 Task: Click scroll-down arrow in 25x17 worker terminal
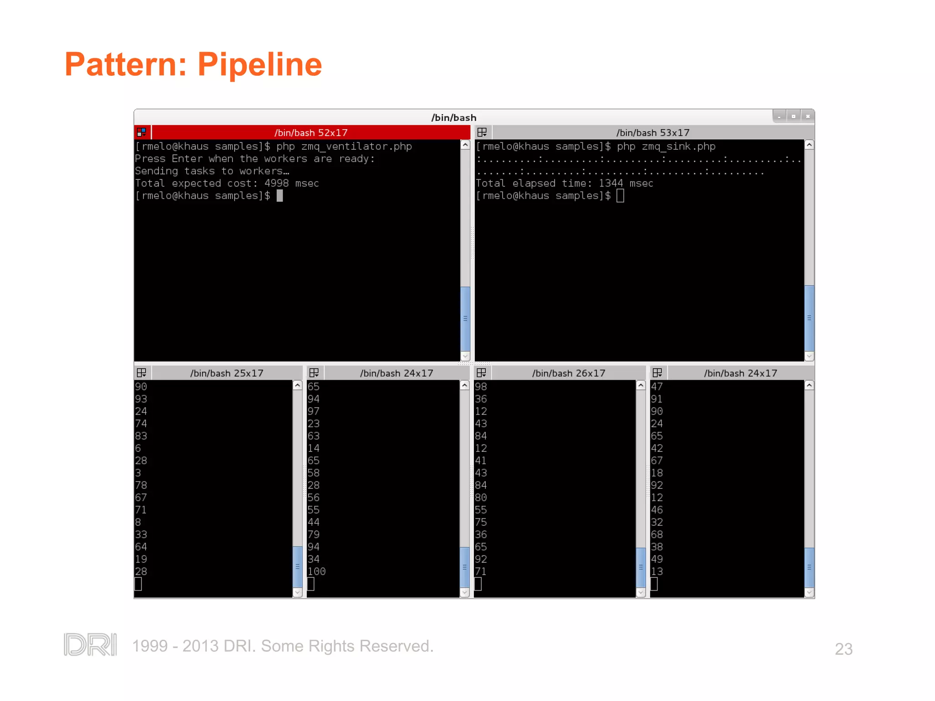(297, 592)
